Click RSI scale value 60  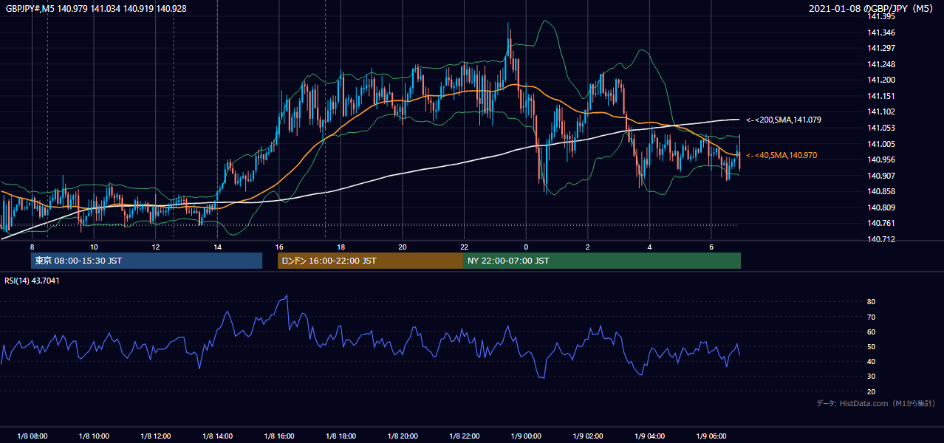[x=872, y=332]
